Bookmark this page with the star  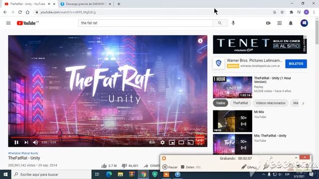[x=282, y=12]
